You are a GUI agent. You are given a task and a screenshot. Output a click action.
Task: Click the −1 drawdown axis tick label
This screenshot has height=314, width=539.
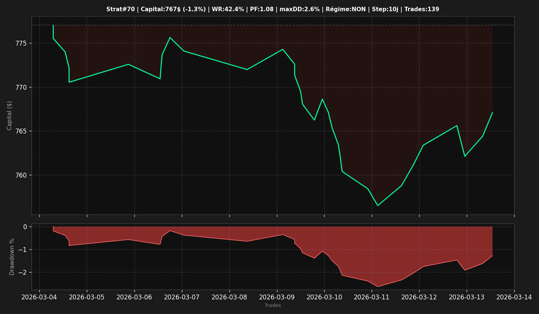pyautogui.click(x=23, y=250)
